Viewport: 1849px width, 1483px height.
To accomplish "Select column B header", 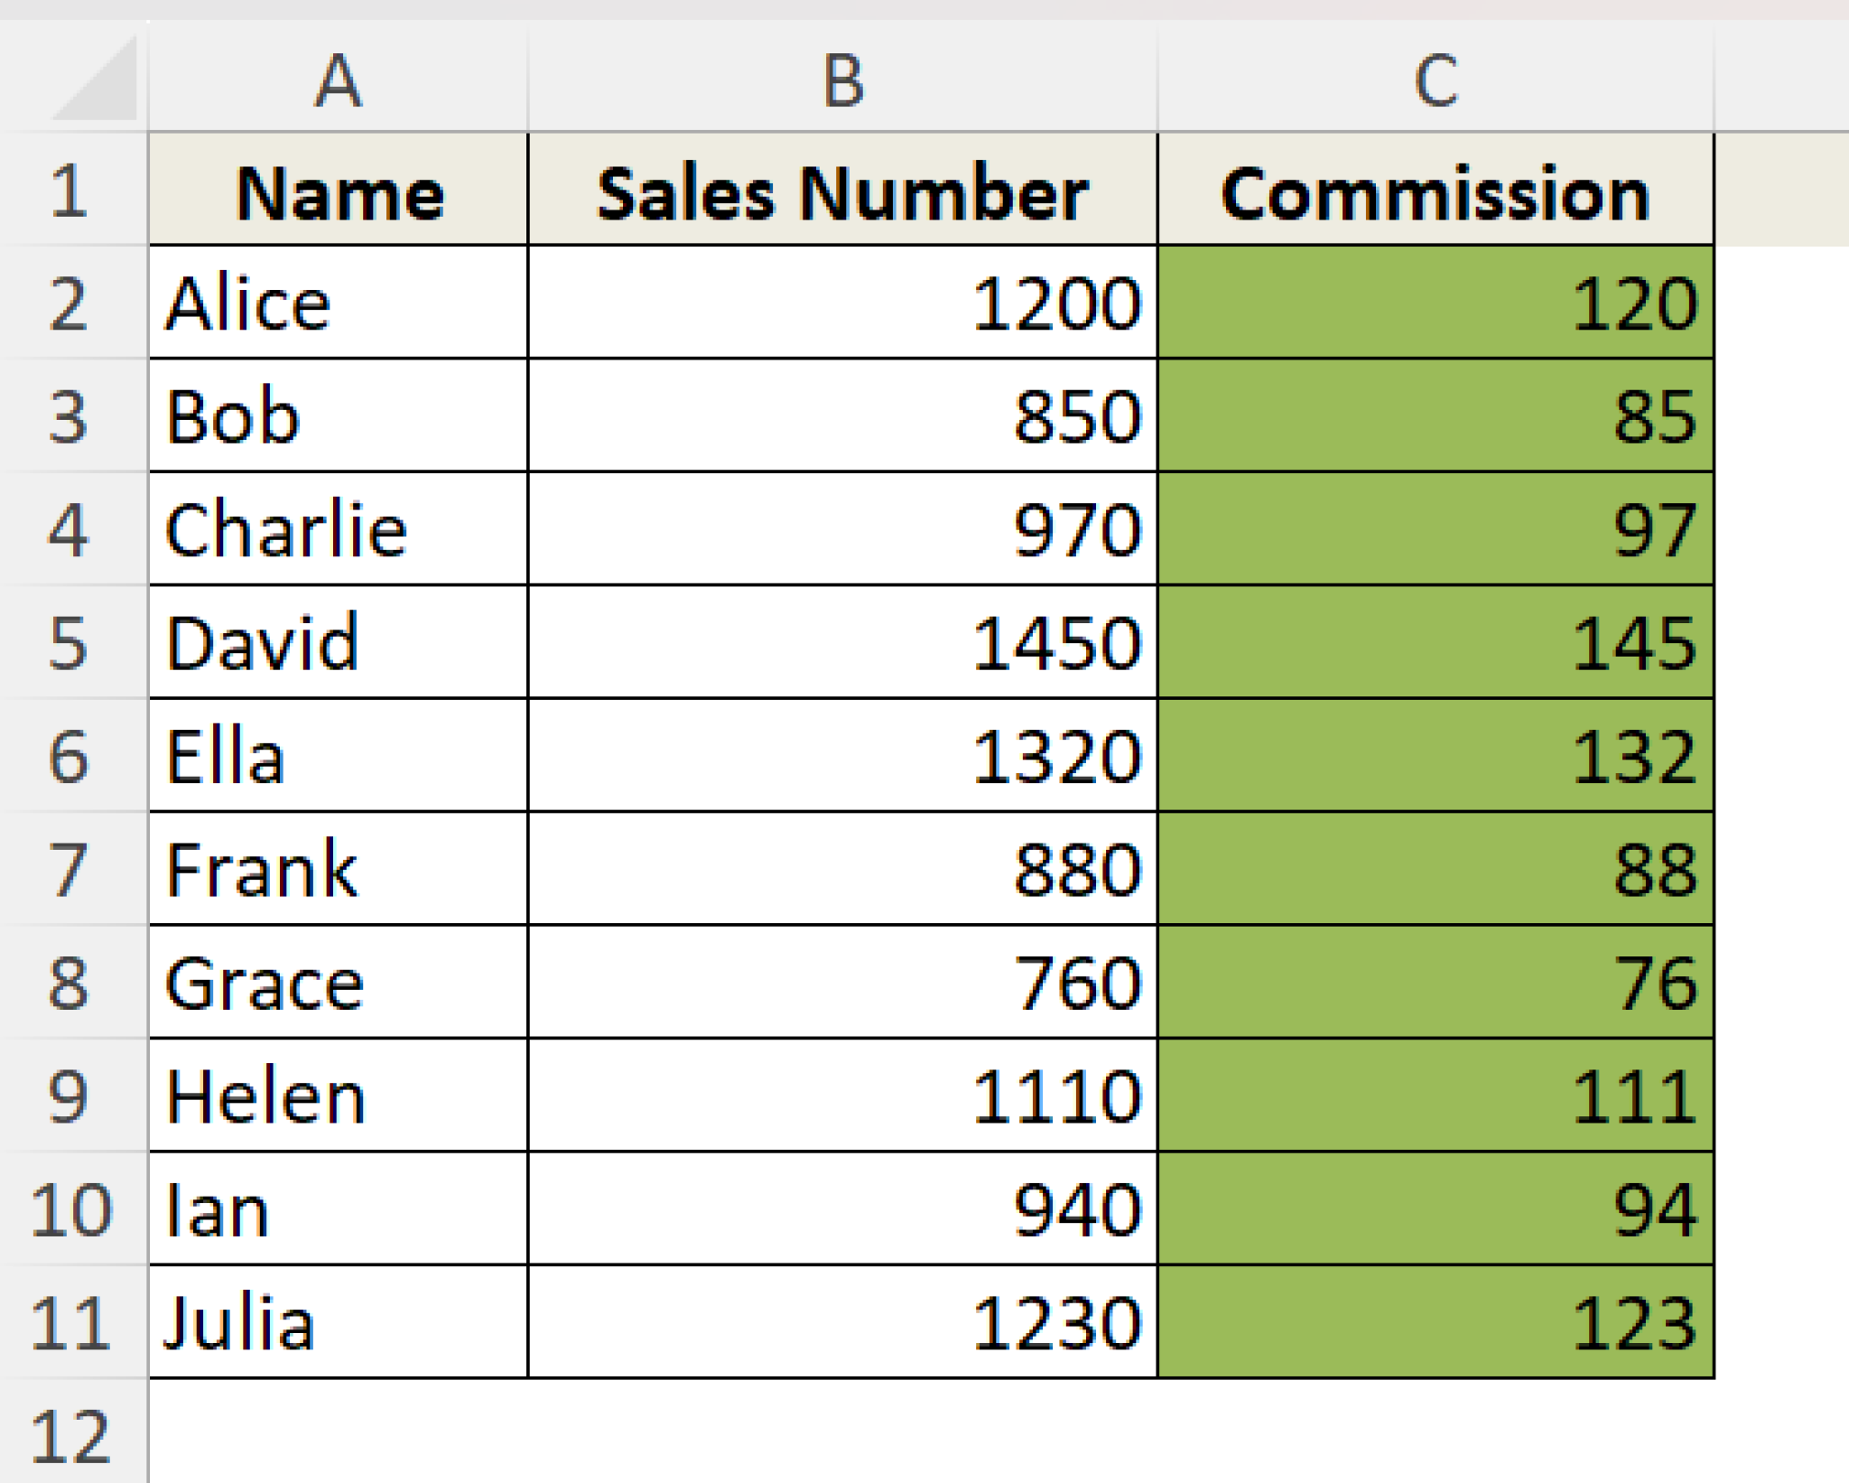I will 842,81.
